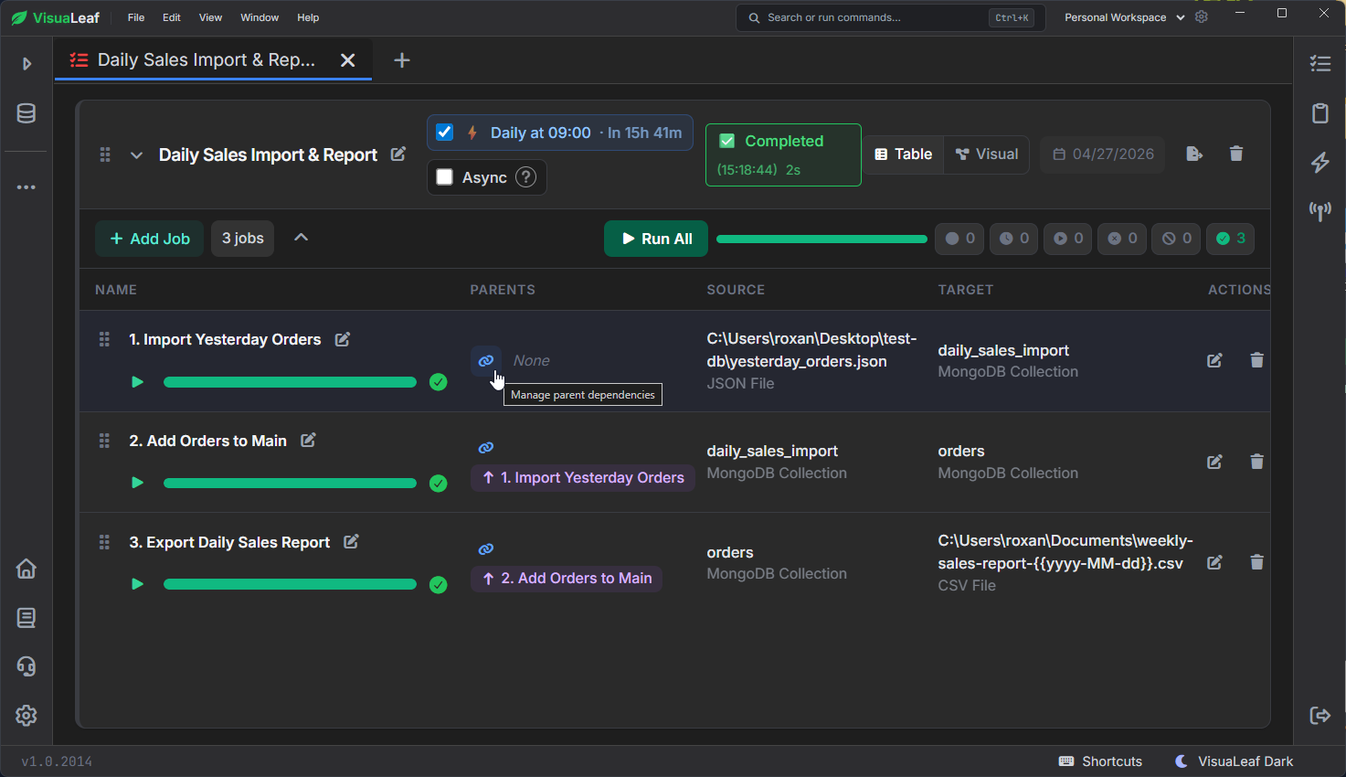Delete the pipeline with header trash icon

1236,154
